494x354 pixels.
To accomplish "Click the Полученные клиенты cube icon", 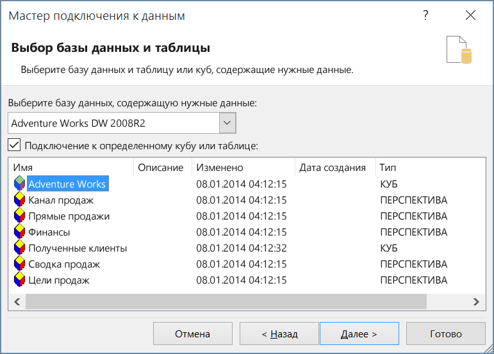I will coord(19,248).
